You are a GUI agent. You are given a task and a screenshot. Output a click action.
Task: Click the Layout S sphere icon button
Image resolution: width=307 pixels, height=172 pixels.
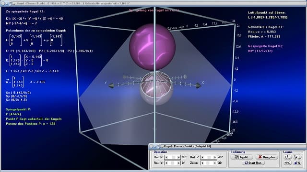(297, 163)
